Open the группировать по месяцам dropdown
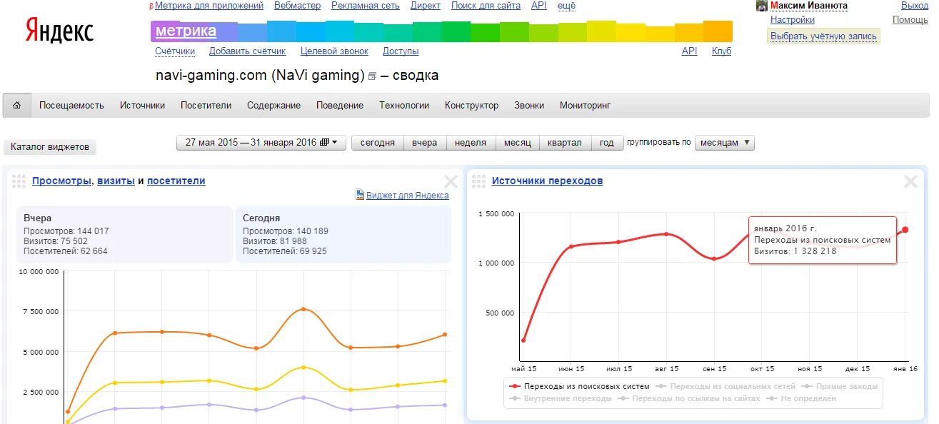The width and height of the screenshot is (939, 424). (x=724, y=143)
